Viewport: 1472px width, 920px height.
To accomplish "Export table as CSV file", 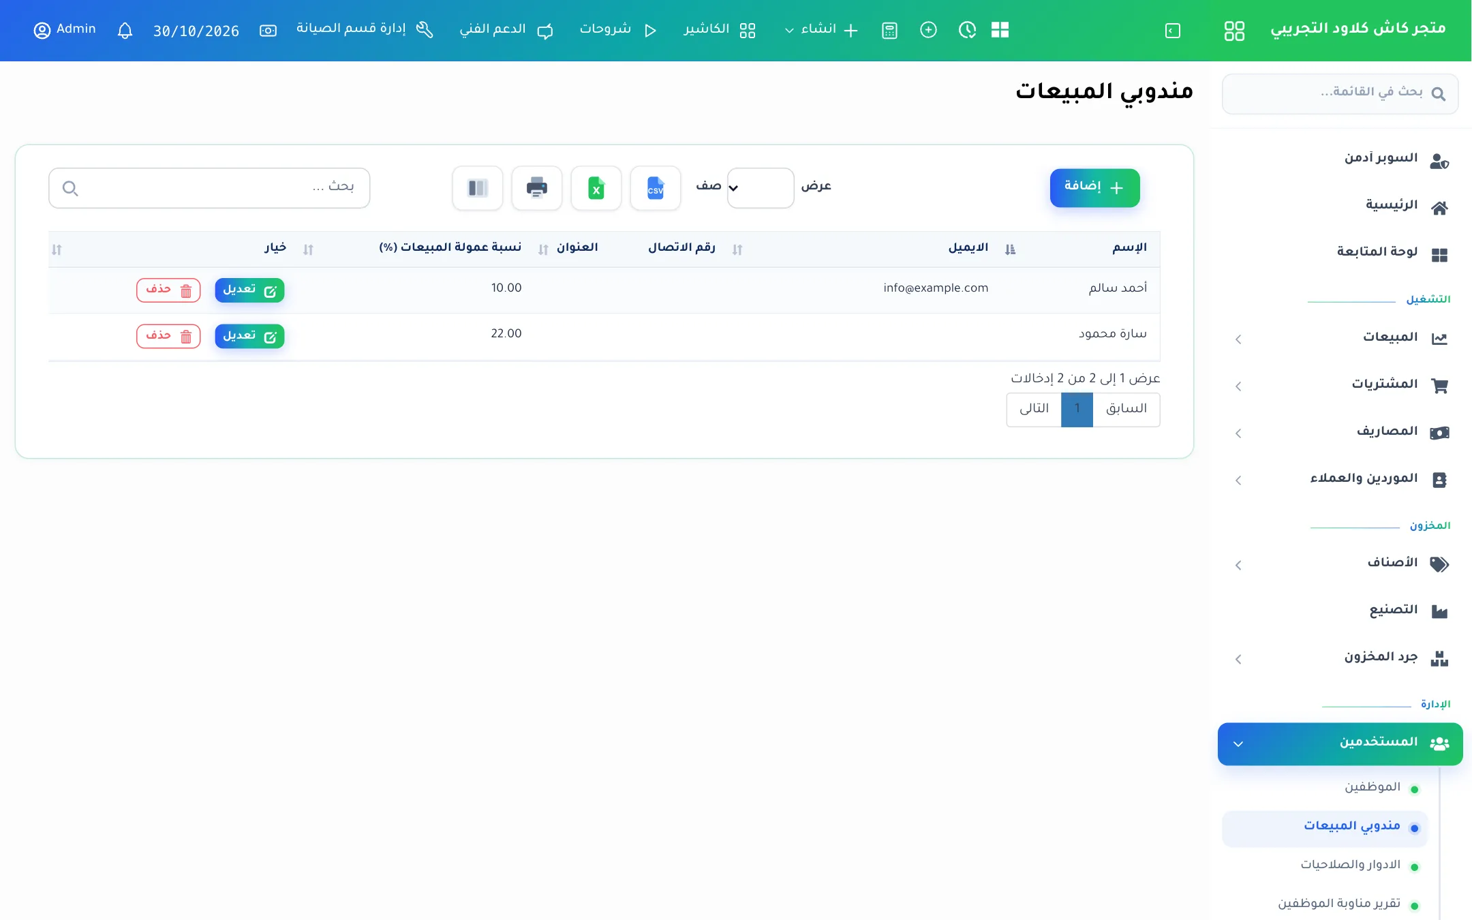I will (x=655, y=188).
